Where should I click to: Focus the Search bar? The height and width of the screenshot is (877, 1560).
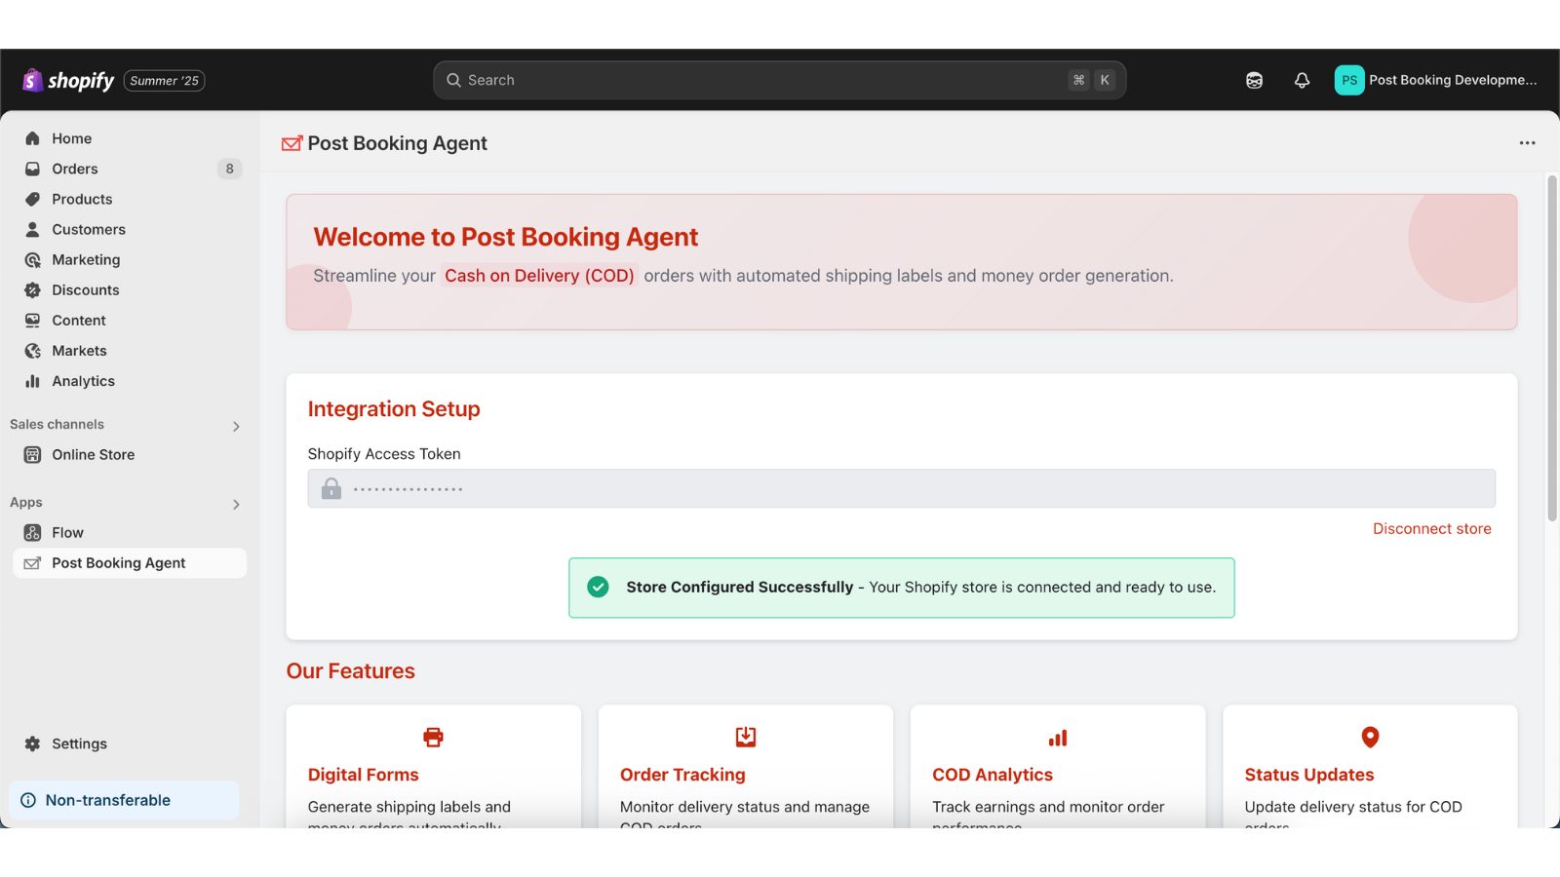tap(779, 80)
